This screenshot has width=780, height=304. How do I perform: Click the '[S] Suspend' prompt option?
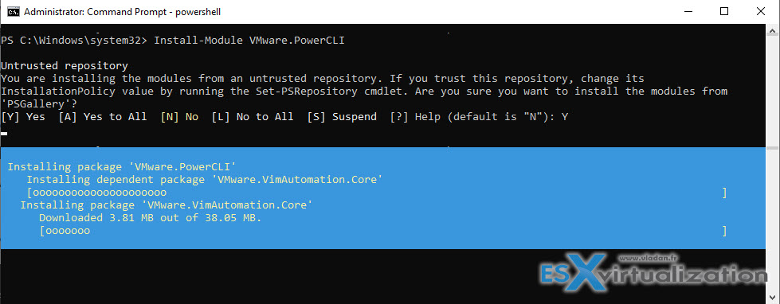(x=342, y=117)
